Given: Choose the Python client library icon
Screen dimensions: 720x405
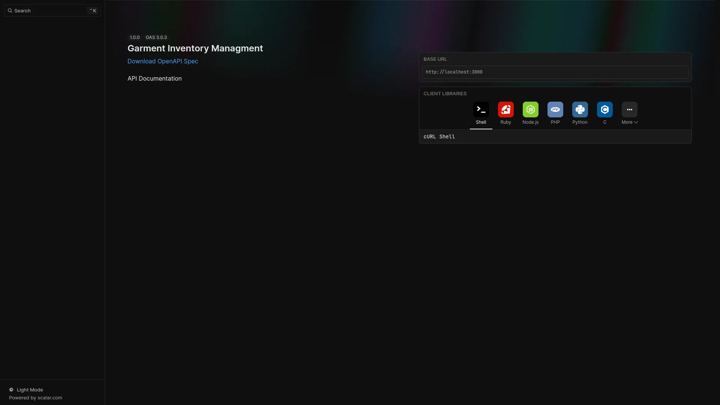Looking at the screenshot, I should (580, 109).
